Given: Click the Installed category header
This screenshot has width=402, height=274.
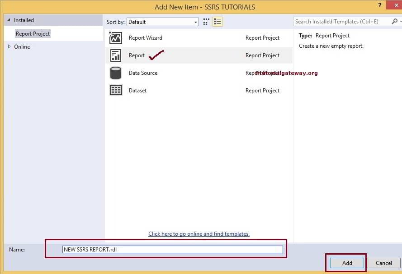Looking at the screenshot, I should [25, 20].
